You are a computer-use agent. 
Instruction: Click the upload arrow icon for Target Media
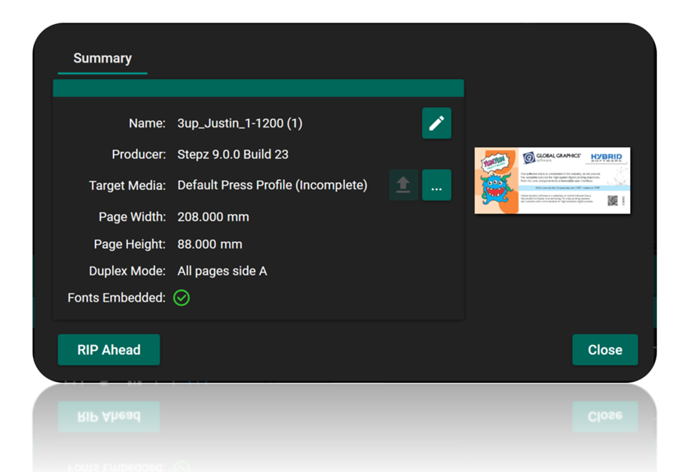tap(403, 185)
